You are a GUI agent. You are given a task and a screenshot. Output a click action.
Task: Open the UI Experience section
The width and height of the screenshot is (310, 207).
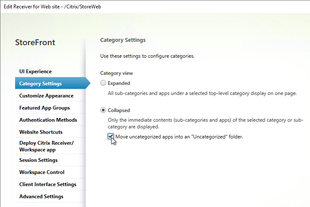[x=50, y=72]
